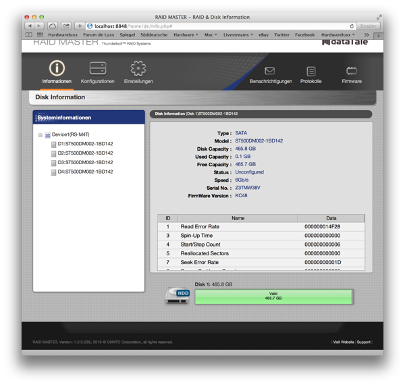The width and height of the screenshot is (405, 385).
Task: Click the Start/Stop Count row
Action: (x=261, y=245)
